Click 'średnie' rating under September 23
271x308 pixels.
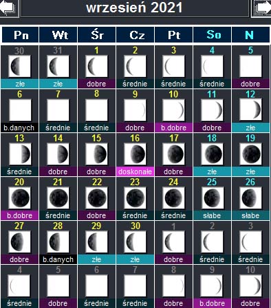(135, 215)
